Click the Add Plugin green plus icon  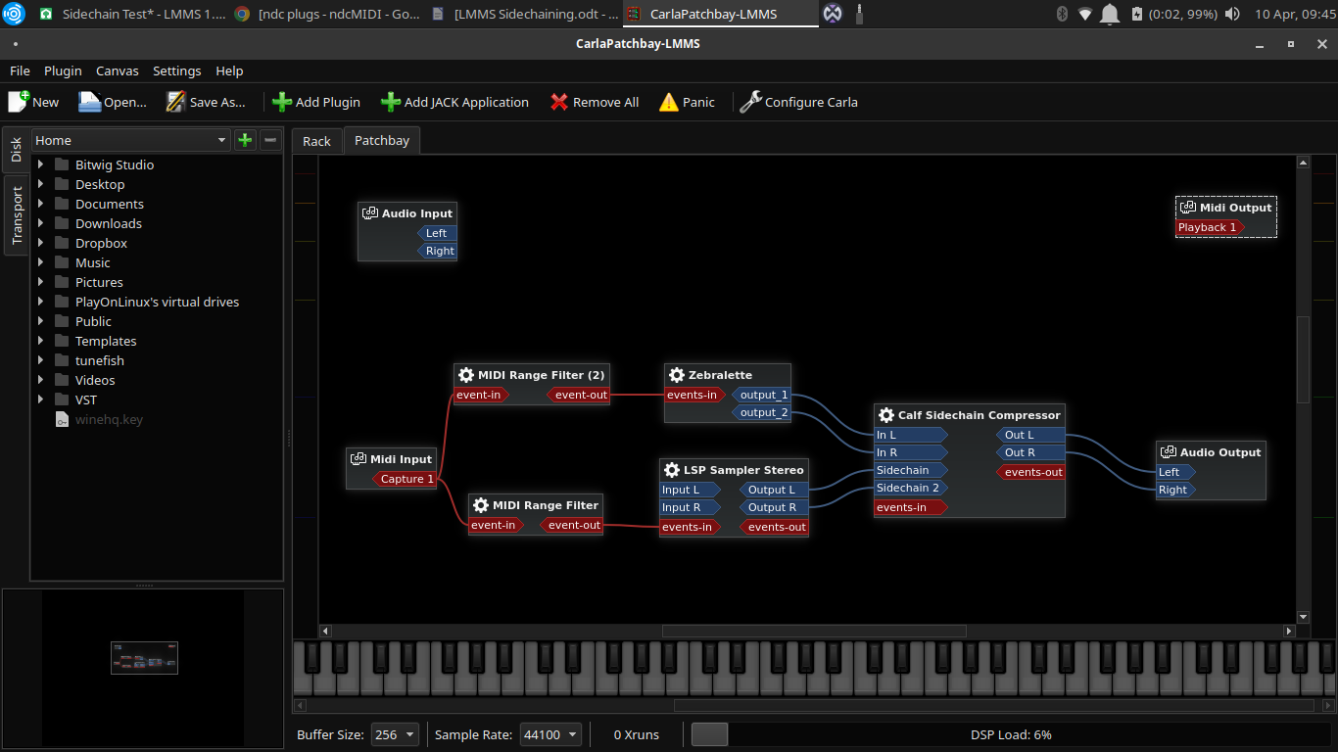pyautogui.click(x=282, y=102)
